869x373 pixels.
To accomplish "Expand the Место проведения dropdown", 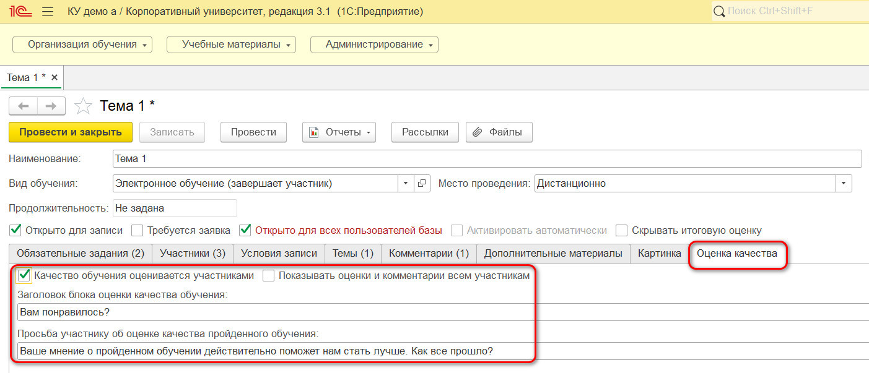I will pyautogui.click(x=844, y=183).
